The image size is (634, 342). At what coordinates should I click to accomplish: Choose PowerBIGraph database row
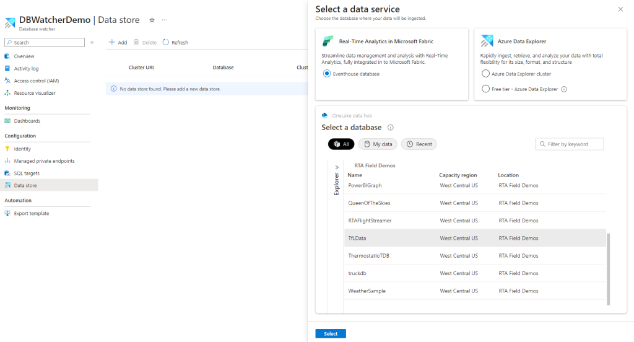coord(475,185)
